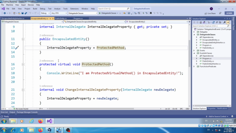Click Show All Files icon in Solution Explorer
Image resolution: width=236 pixels, height=133 pixels.
[x=220, y=22]
